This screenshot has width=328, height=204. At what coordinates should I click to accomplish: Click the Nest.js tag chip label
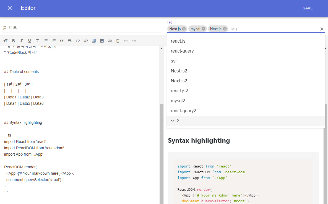click(x=175, y=29)
